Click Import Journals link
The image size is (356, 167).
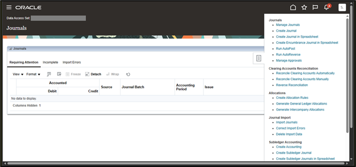(x=287, y=122)
